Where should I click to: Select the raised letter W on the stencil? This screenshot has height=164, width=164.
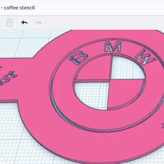pos(145,57)
